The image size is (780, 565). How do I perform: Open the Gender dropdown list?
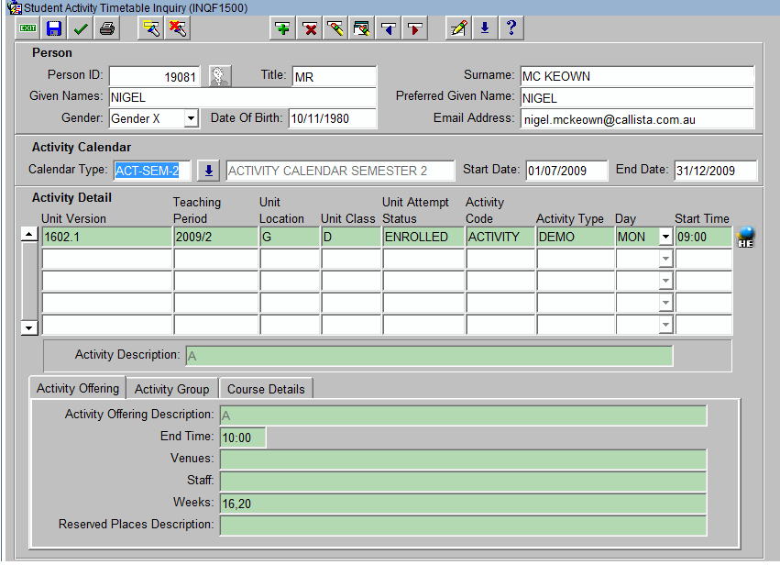point(191,118)
